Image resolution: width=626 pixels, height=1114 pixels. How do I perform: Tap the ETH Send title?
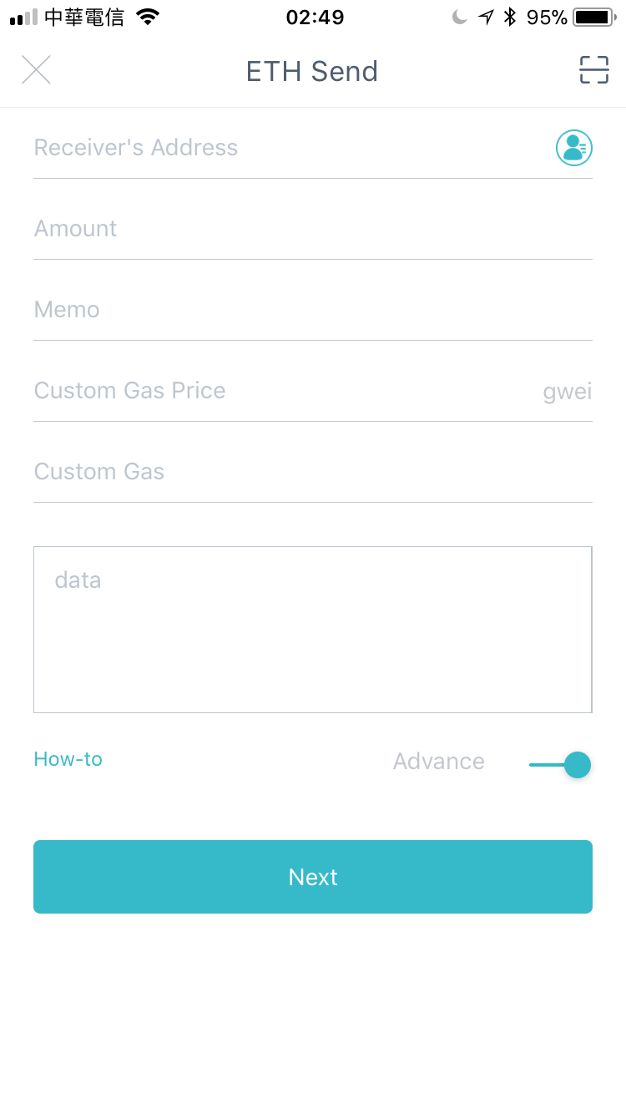point(312,72)
